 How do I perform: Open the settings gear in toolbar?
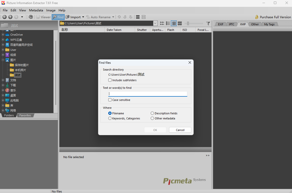click(31, 17)
